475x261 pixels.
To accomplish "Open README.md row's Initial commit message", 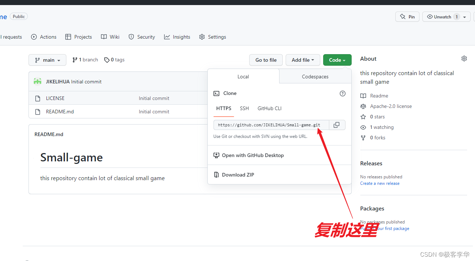I will point(154,112).
